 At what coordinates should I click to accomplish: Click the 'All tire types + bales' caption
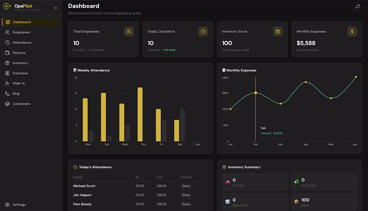click(x=236, y=50)
